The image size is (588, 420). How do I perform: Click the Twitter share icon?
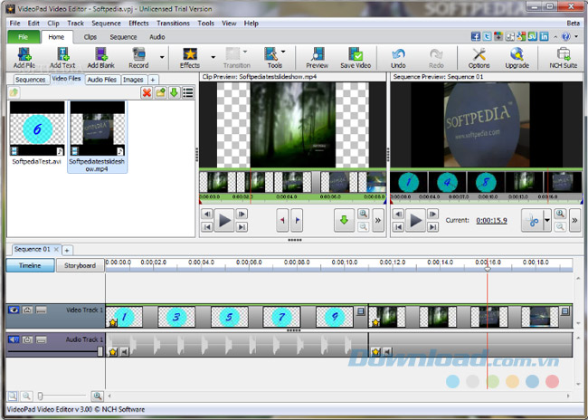(x=487, y=36)
